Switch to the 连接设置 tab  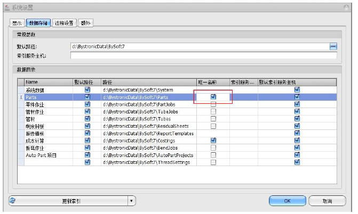click(64, 23)
